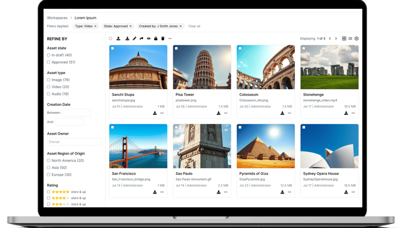The width and height of the screenshot is (402, 228).
Task: Open more options for Pyramids of Giza
Action: click(x=289, y=192)
